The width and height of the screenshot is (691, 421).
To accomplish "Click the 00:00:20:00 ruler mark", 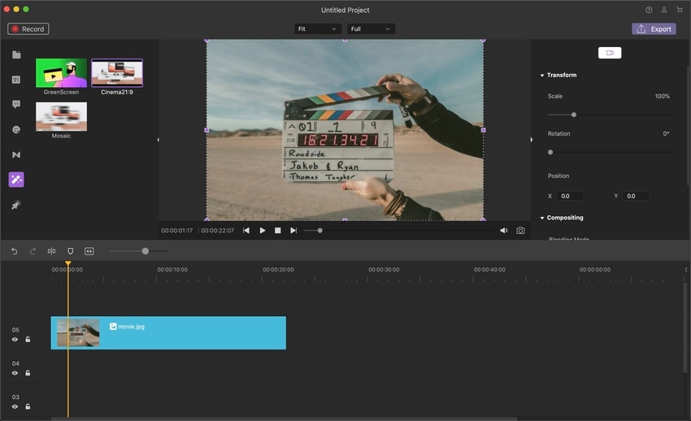I will 278,270.
